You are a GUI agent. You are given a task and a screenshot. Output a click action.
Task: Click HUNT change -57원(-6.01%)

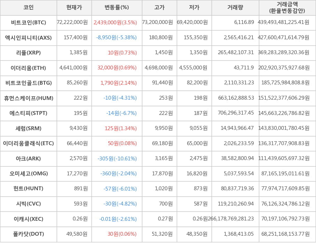(120, 189)
